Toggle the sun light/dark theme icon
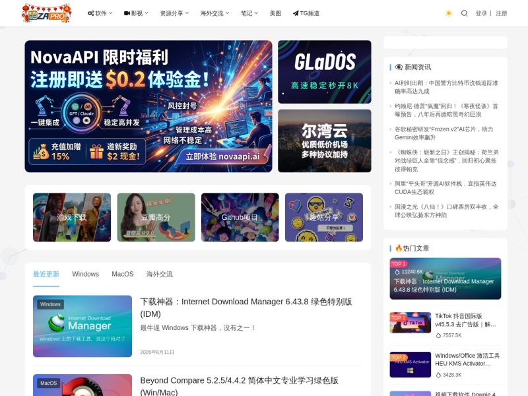Viewport: 528px width, 396px height. pos(449,13)
